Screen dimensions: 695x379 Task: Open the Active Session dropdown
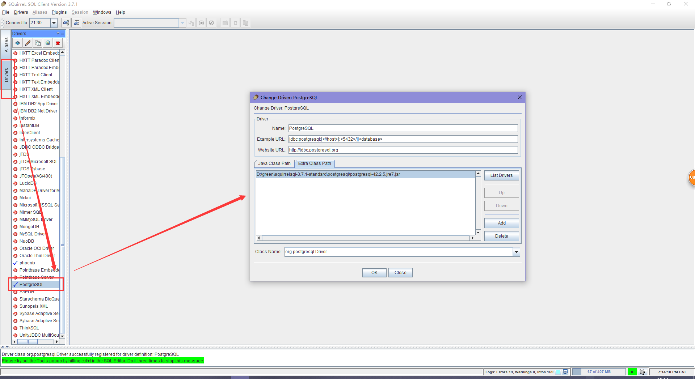(182, 22)
